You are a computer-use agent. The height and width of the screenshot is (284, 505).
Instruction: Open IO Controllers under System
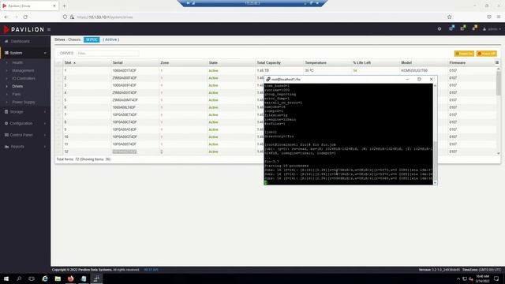coord(24,78)
